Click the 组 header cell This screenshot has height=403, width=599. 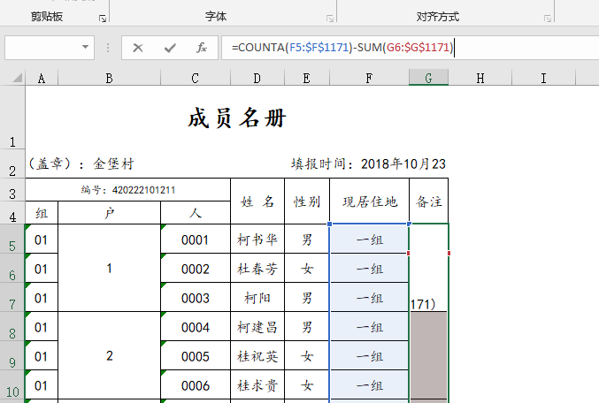(x=42, y=213)
